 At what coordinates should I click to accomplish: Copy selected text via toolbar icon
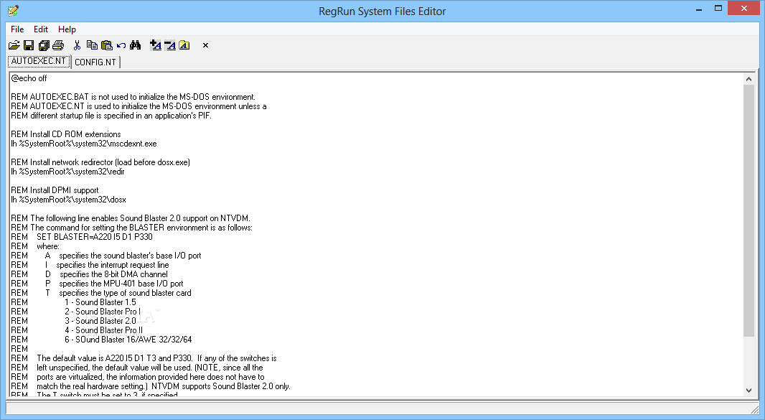click(92, 45)
